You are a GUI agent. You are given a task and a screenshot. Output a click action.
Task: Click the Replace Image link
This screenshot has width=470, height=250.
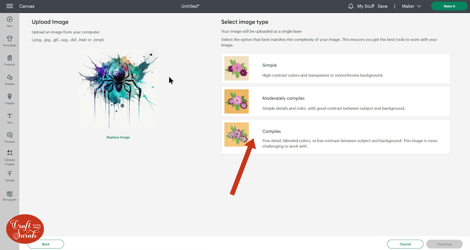[x=118, y=137]
